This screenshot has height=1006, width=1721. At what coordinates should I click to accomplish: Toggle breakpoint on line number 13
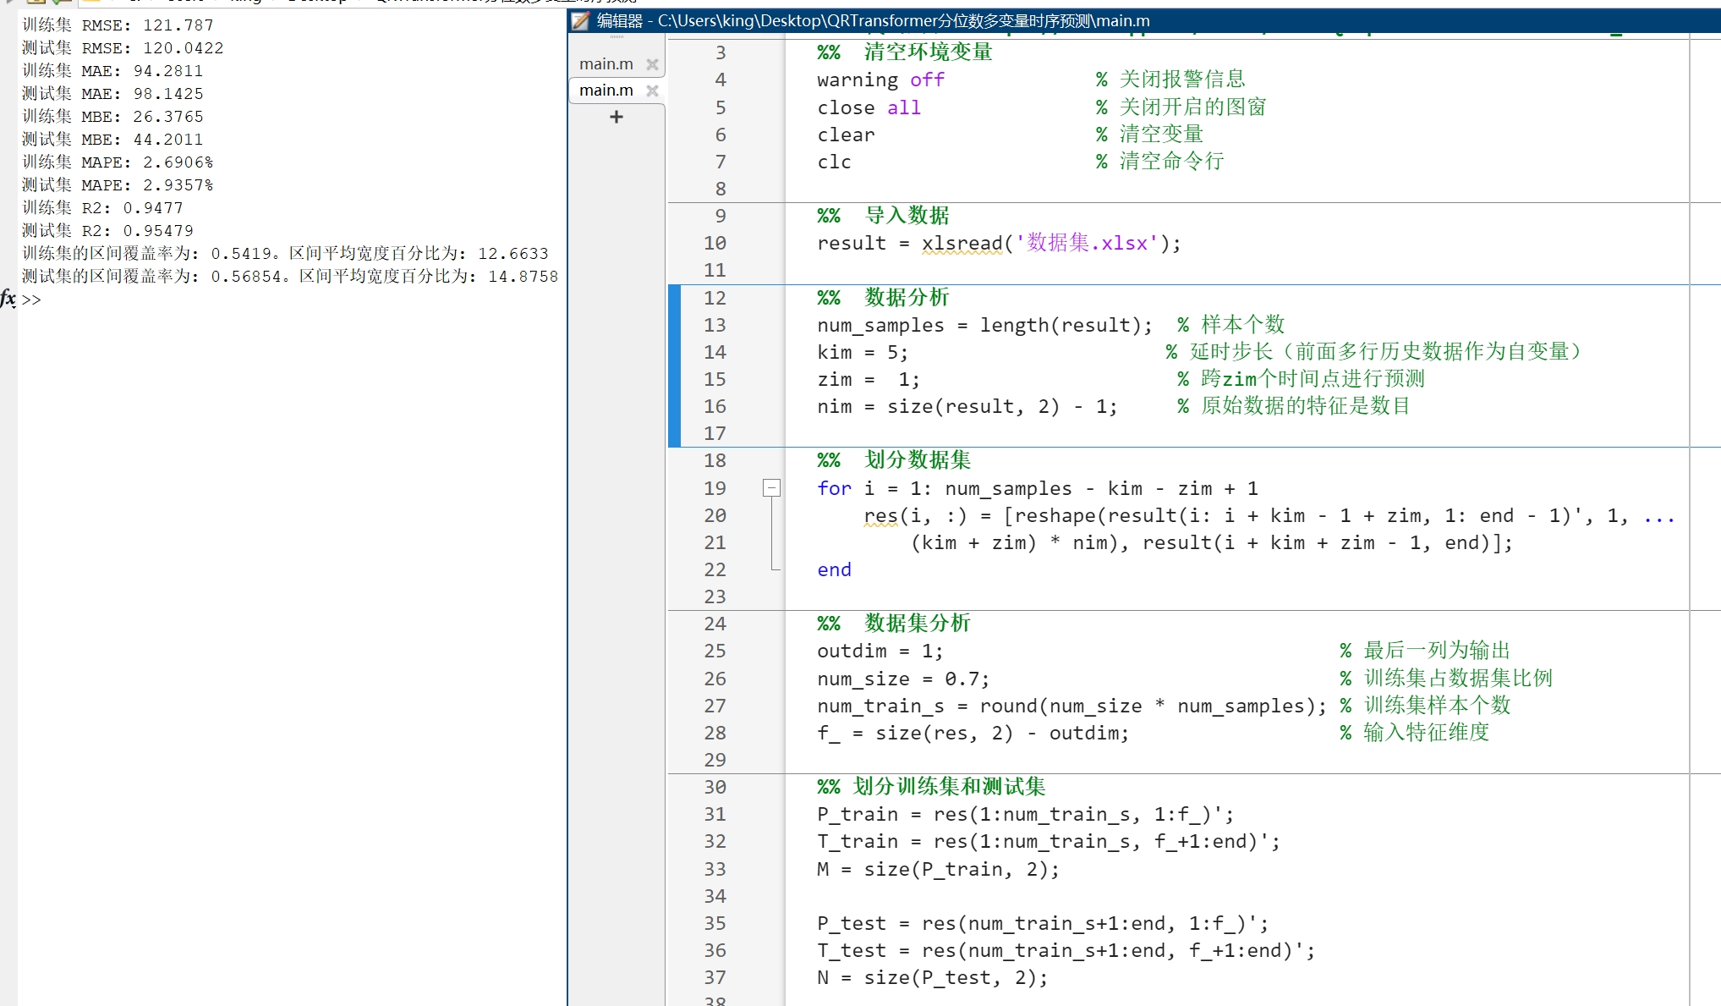[715, 325]
